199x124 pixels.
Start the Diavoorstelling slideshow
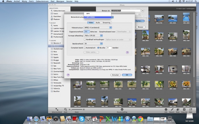tap(122, 109)
